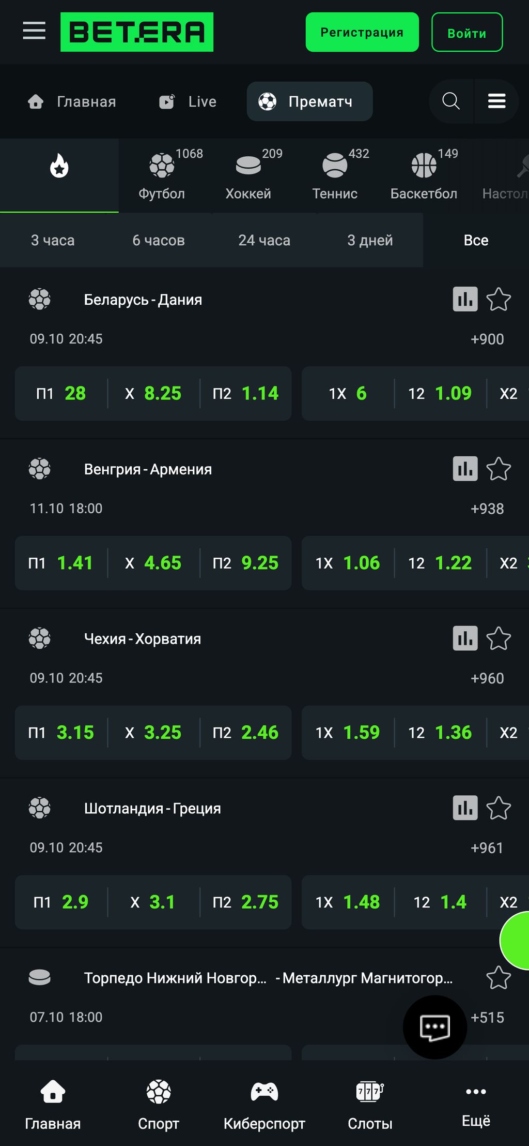The width and height of the screenshot is (529, 1146).
Task: Open statistics for Беларусь - Дания
Action: pyautogui.click(x=465, y=299)
